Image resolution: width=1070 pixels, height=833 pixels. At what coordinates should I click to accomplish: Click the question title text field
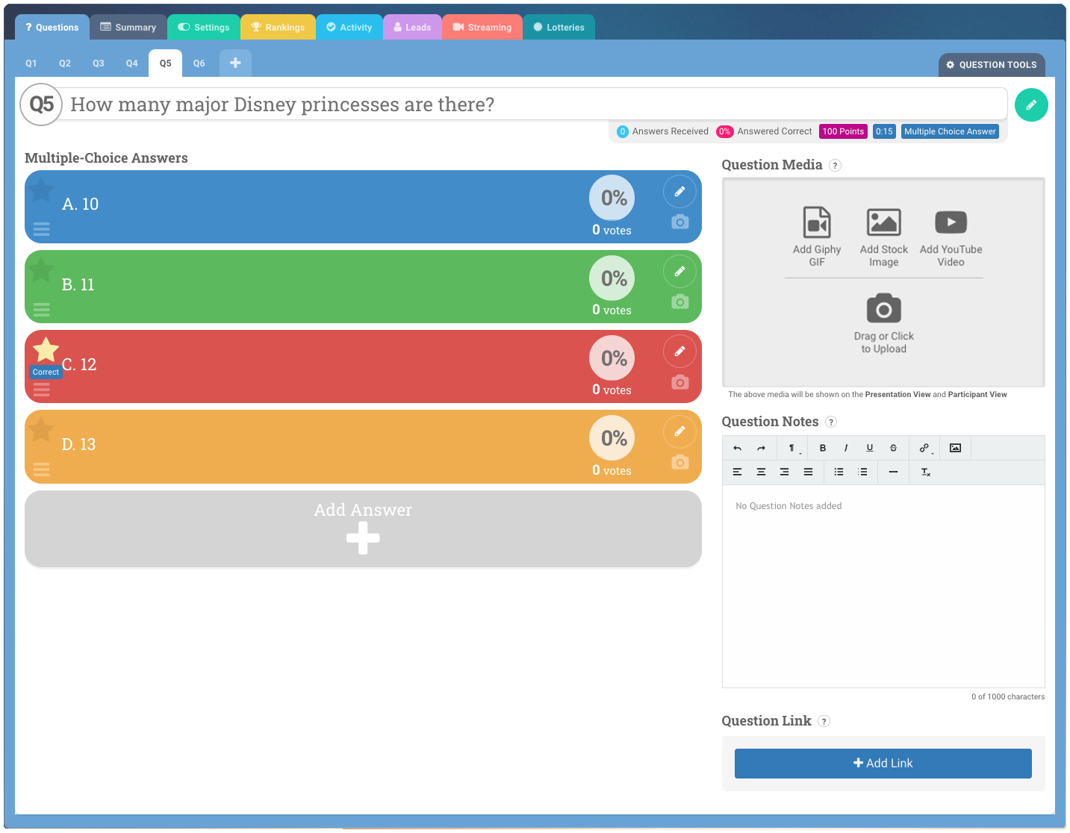[x=535, y=104]
